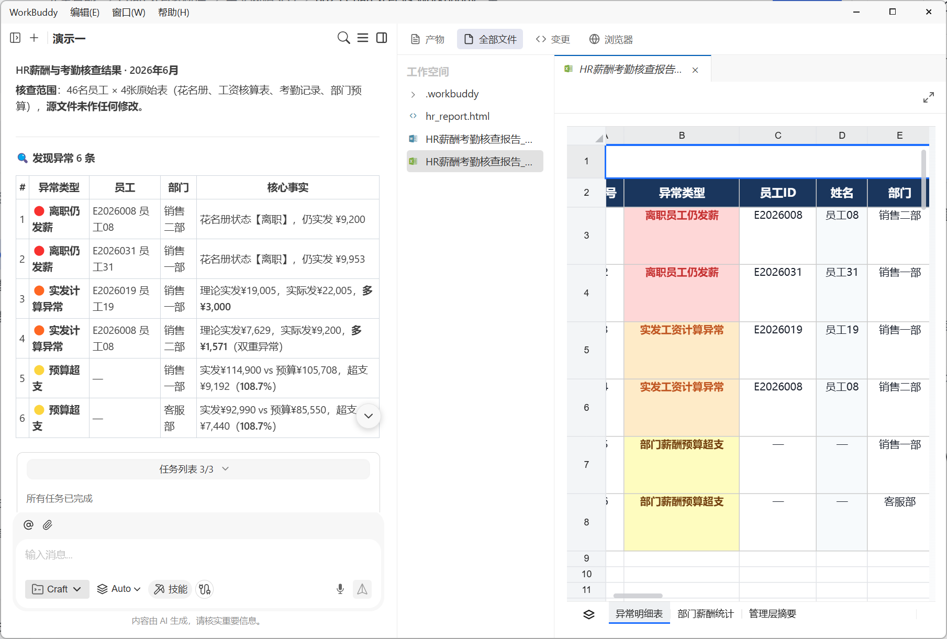Open the connector tools icon beside 技能
The height and width of the screenshot is (639, 947).
205,589
